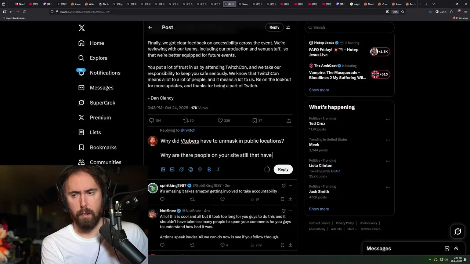Open Windows system tray volume icon
Viewport: 470px width, 264px height.
(446, 260)
